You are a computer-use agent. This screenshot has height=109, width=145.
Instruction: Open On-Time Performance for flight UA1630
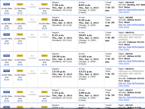click(x=131, y=10)
